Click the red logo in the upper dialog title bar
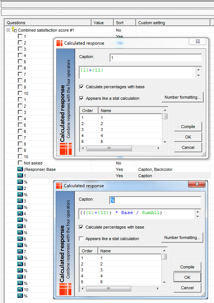Viewport: 214px width, 303px height. (59, 43)
